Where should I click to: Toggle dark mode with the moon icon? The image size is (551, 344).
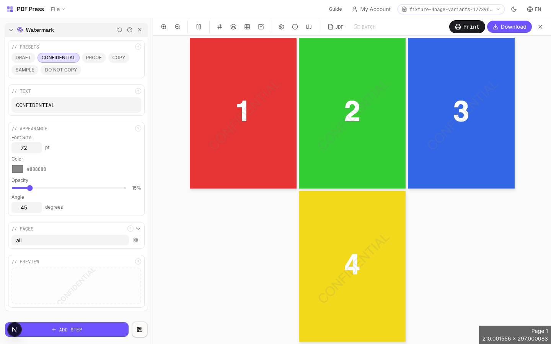pyautogui.click(x=514, y=9)
